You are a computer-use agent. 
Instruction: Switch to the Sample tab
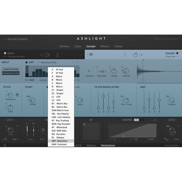[x=91, y=46]
